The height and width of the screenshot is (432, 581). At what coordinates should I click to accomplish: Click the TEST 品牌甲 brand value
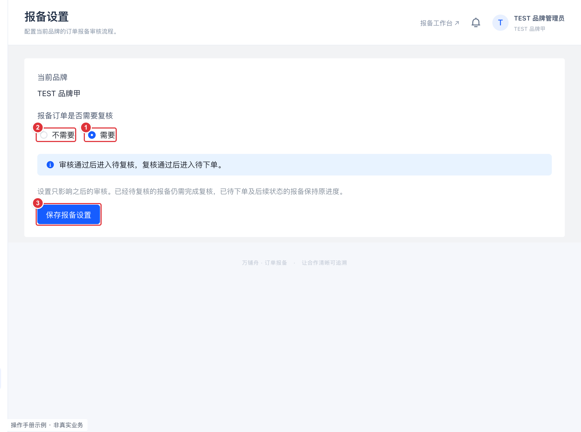[59, 93]
